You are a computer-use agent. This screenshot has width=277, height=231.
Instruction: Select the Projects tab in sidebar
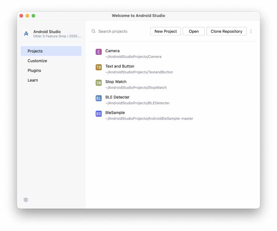[51, 51]
